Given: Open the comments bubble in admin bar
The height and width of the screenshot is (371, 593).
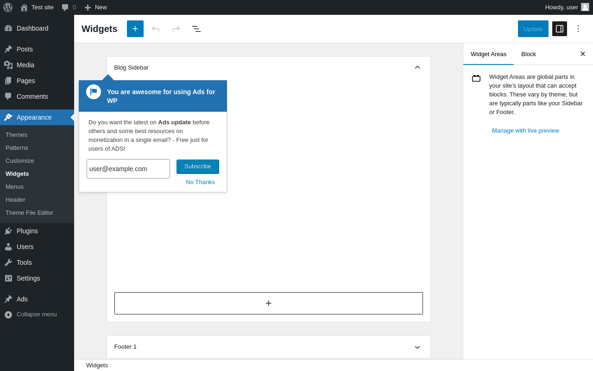Looking at the screenshot, I should pos(69,7).
